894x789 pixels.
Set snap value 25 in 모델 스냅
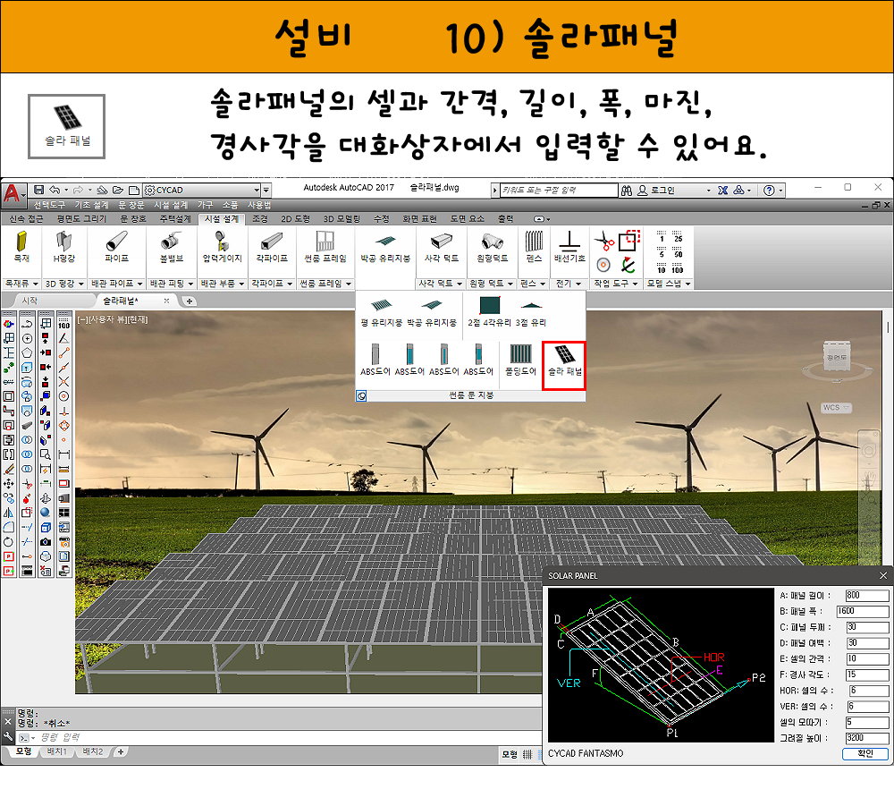click(678, 236)
